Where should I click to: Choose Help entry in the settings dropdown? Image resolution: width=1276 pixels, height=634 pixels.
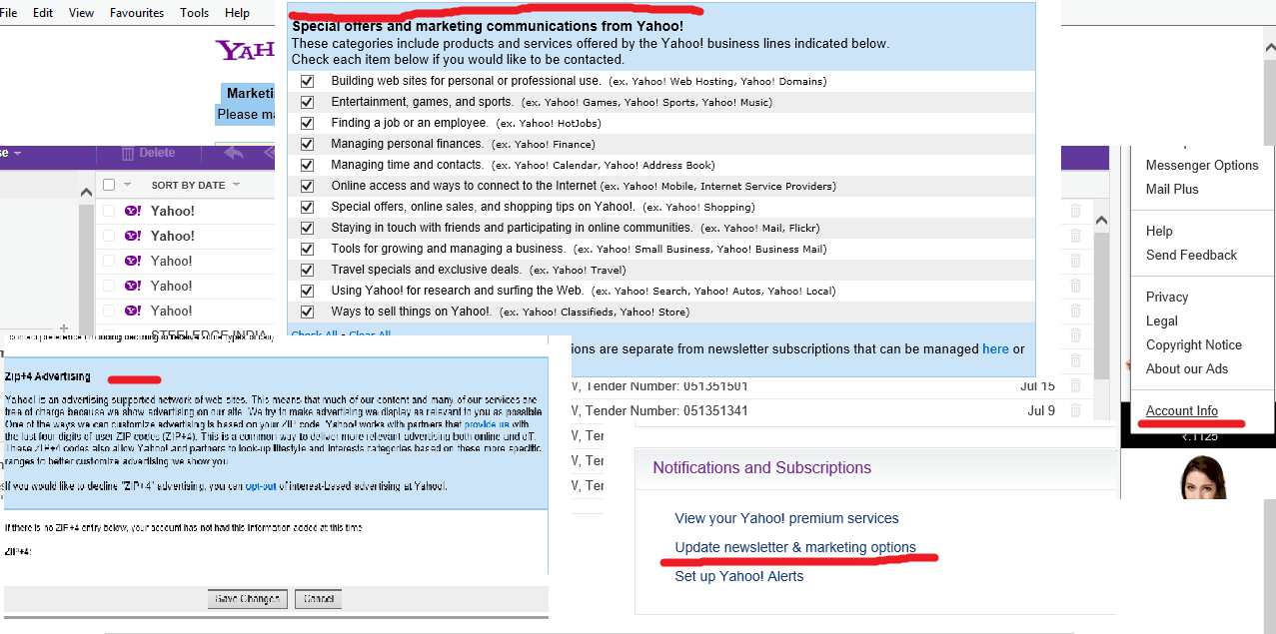coord(1159,231)
